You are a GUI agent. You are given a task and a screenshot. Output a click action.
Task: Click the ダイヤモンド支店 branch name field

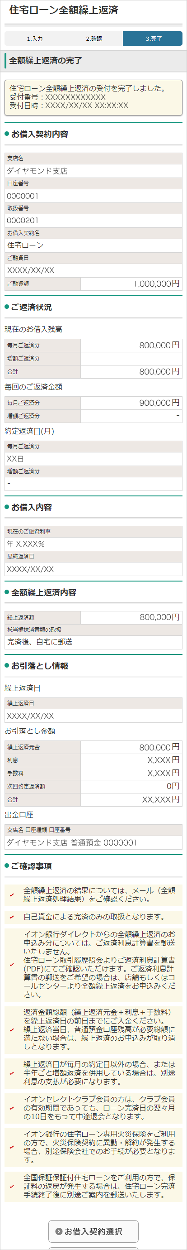click(93, 171)
